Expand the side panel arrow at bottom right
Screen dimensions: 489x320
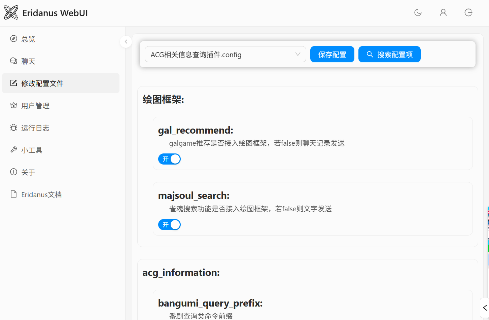[x=485, y=308]
